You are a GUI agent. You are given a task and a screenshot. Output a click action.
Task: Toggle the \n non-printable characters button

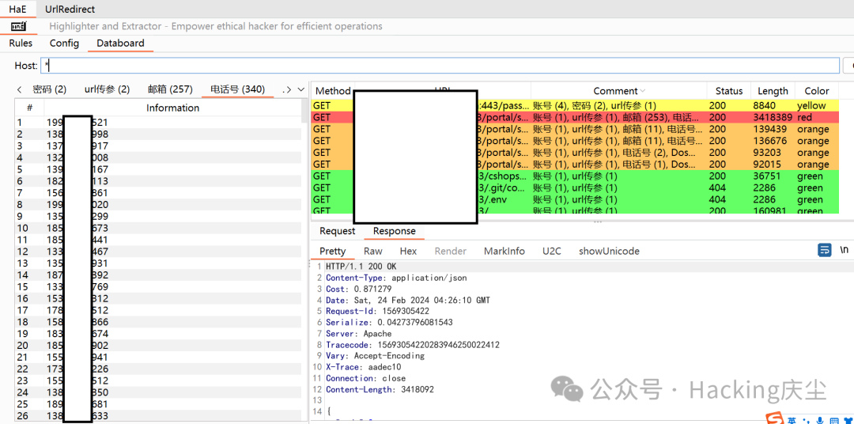pyautogui.click(x=844, y=250)
